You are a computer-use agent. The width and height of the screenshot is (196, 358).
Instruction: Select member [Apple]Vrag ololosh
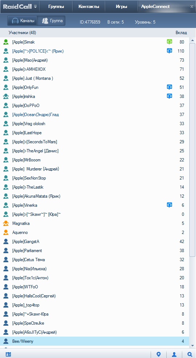coord(95,124)
